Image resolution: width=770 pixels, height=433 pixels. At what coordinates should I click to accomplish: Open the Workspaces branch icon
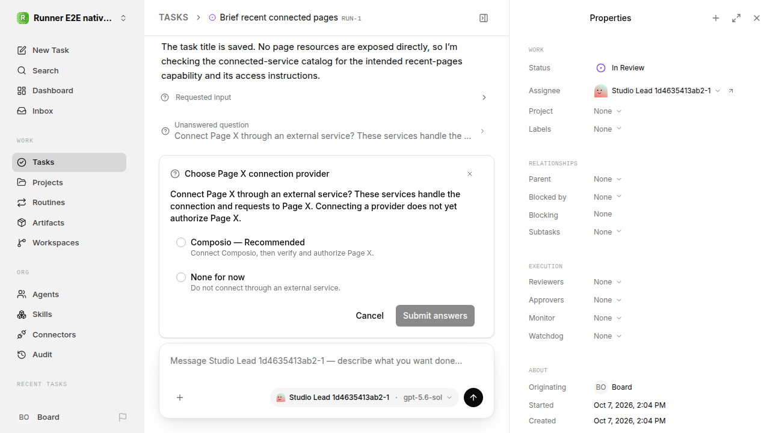[22, 243]
